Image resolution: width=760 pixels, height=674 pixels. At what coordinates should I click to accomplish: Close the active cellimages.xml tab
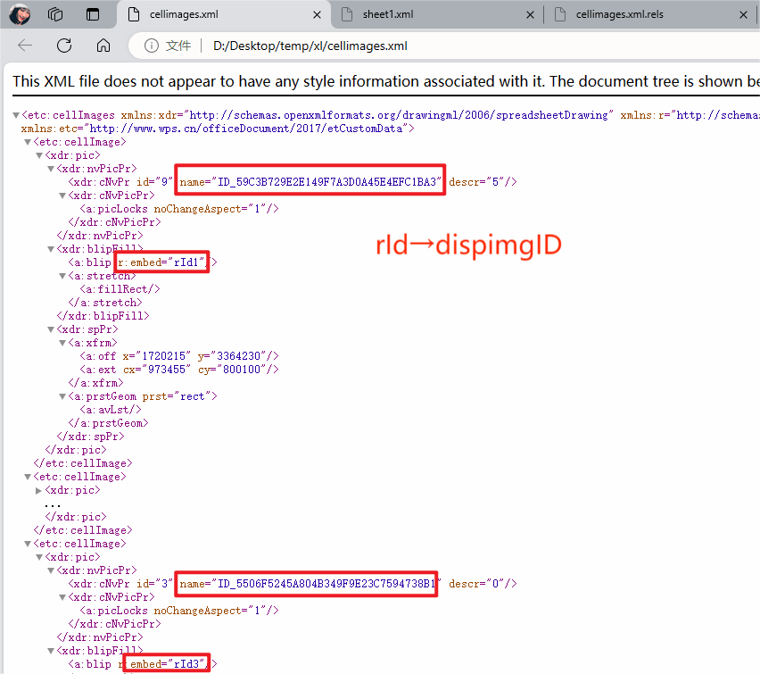[317, 14]
